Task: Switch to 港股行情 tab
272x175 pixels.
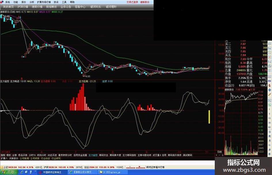Action: pyautogui.click(x=37, y=7)
